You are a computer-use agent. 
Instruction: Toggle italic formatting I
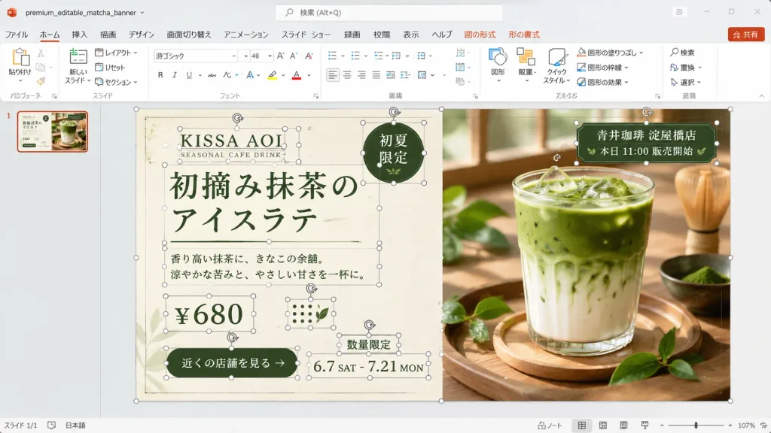(175, 75)
